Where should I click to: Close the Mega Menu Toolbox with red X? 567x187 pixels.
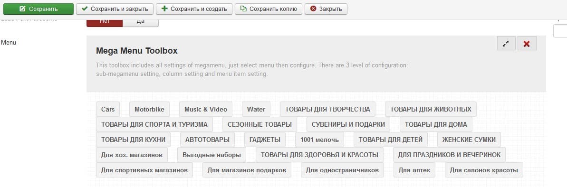[x=527, y=43]
